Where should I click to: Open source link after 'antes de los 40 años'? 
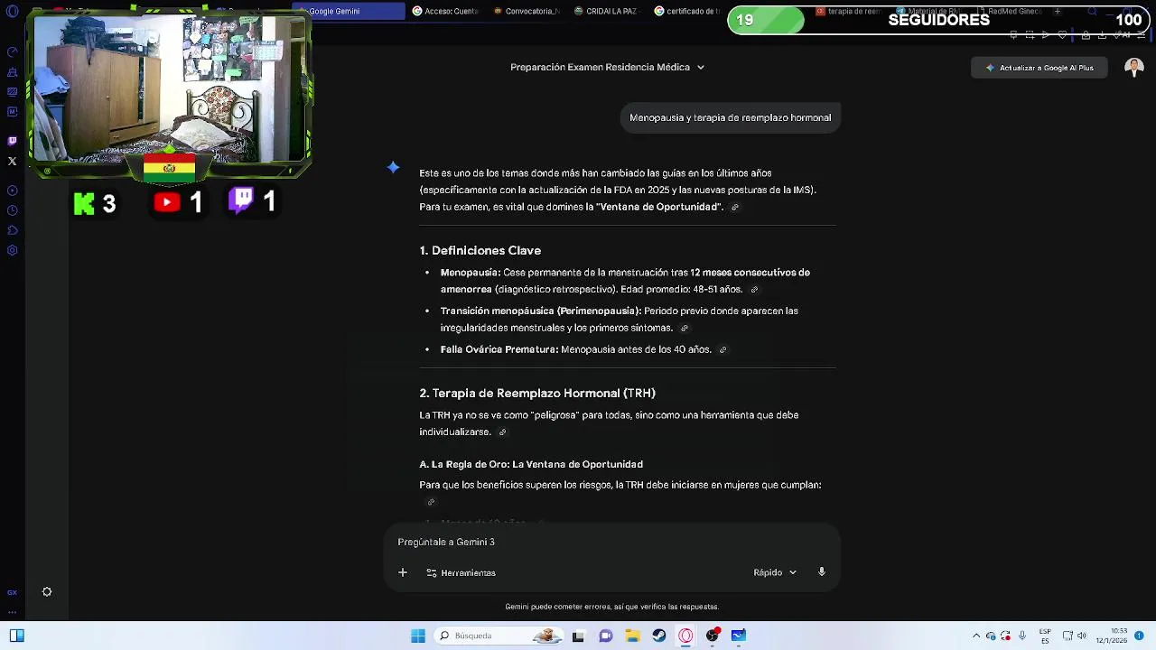pyautogui.click(x=722, y=349)
